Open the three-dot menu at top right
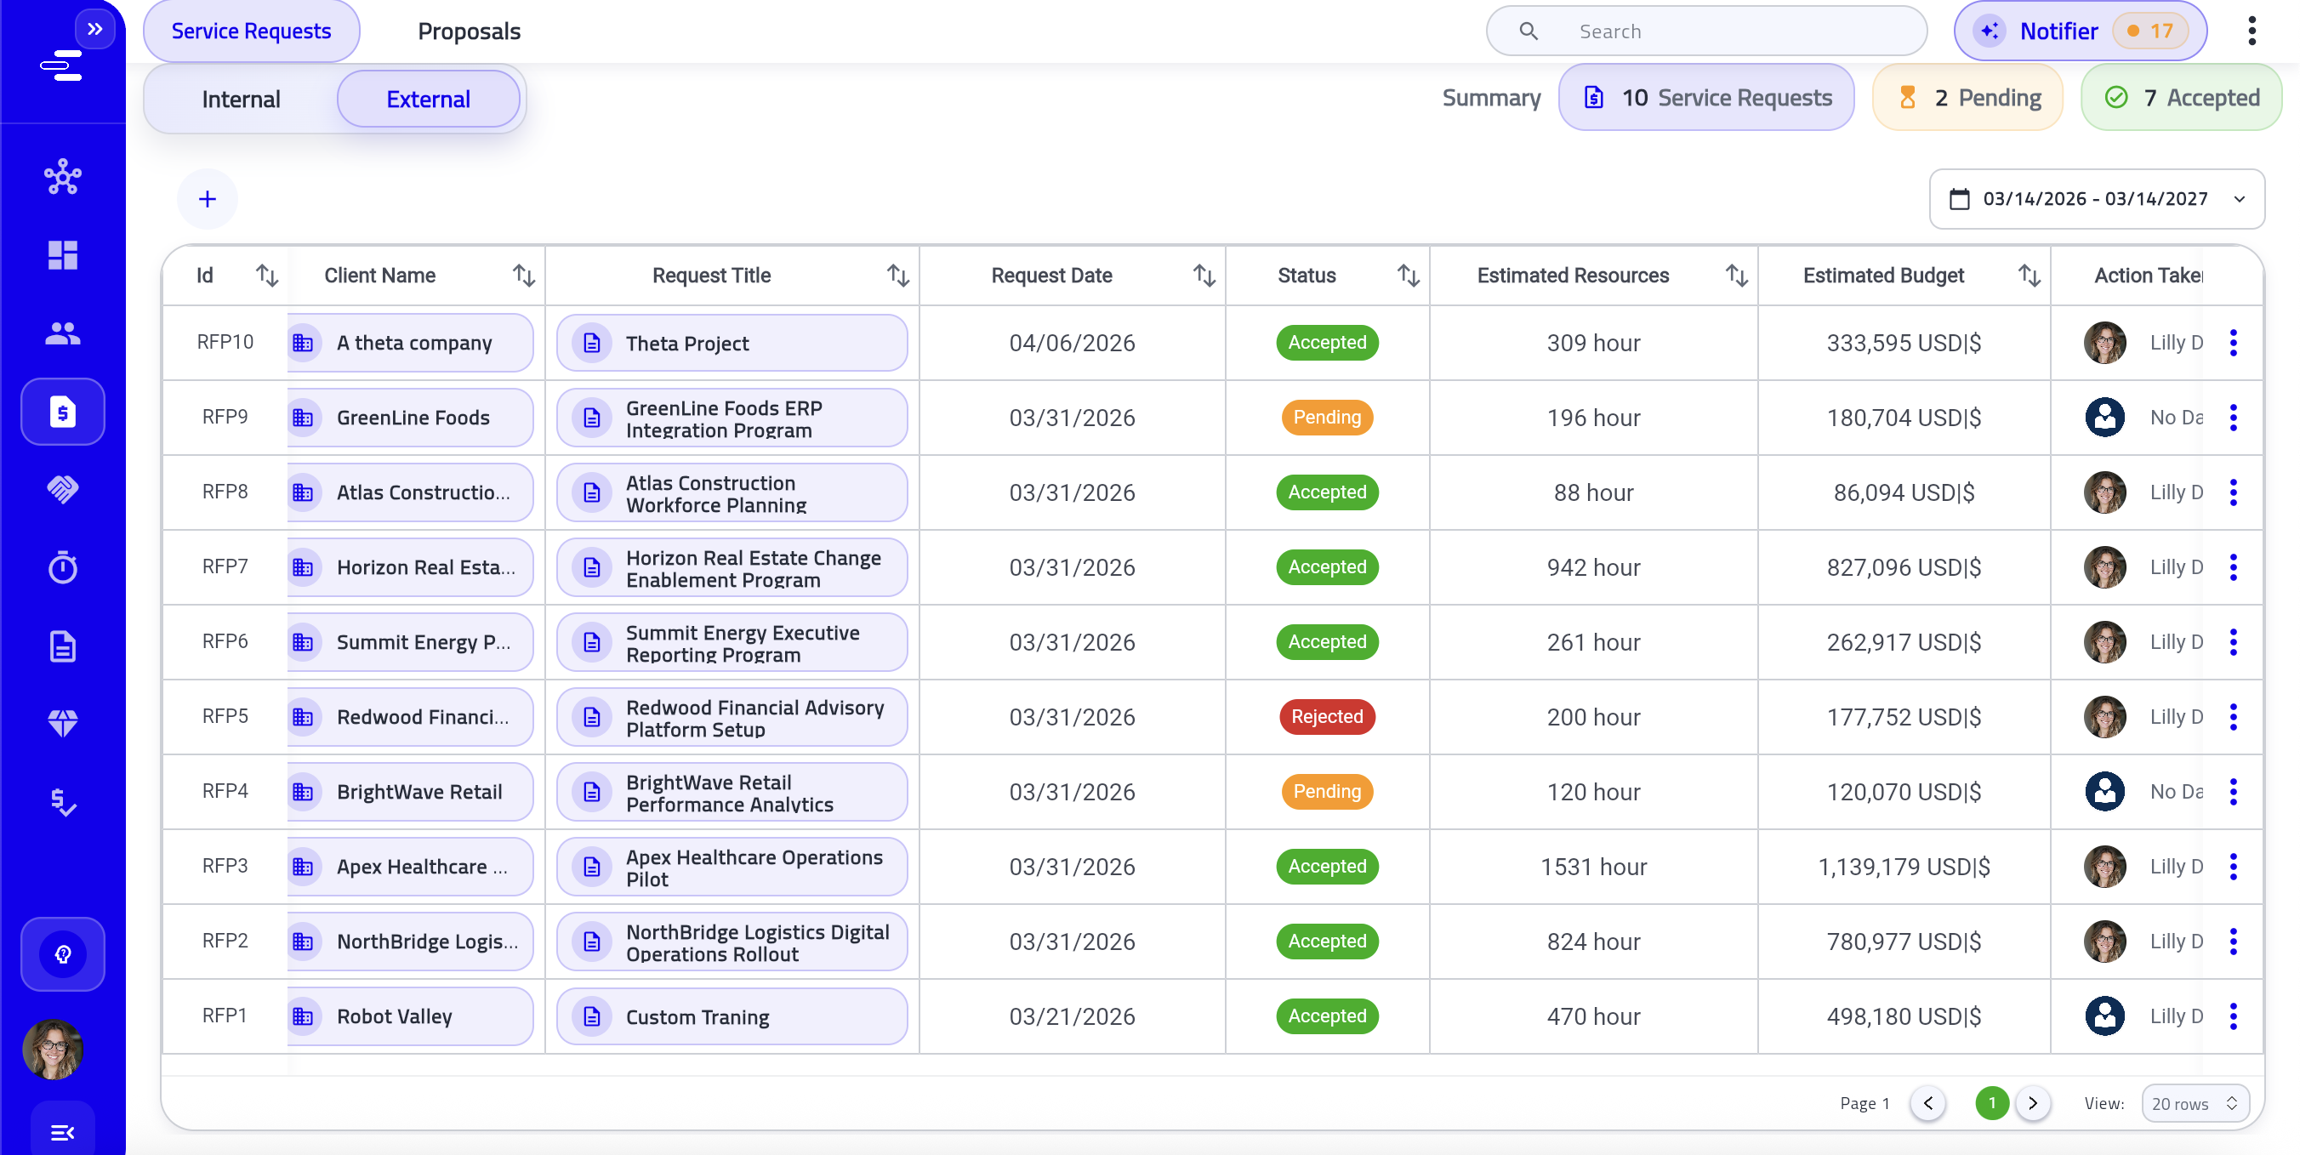Screen dimensions: 2300x1155 click(x=2252, y=31)
